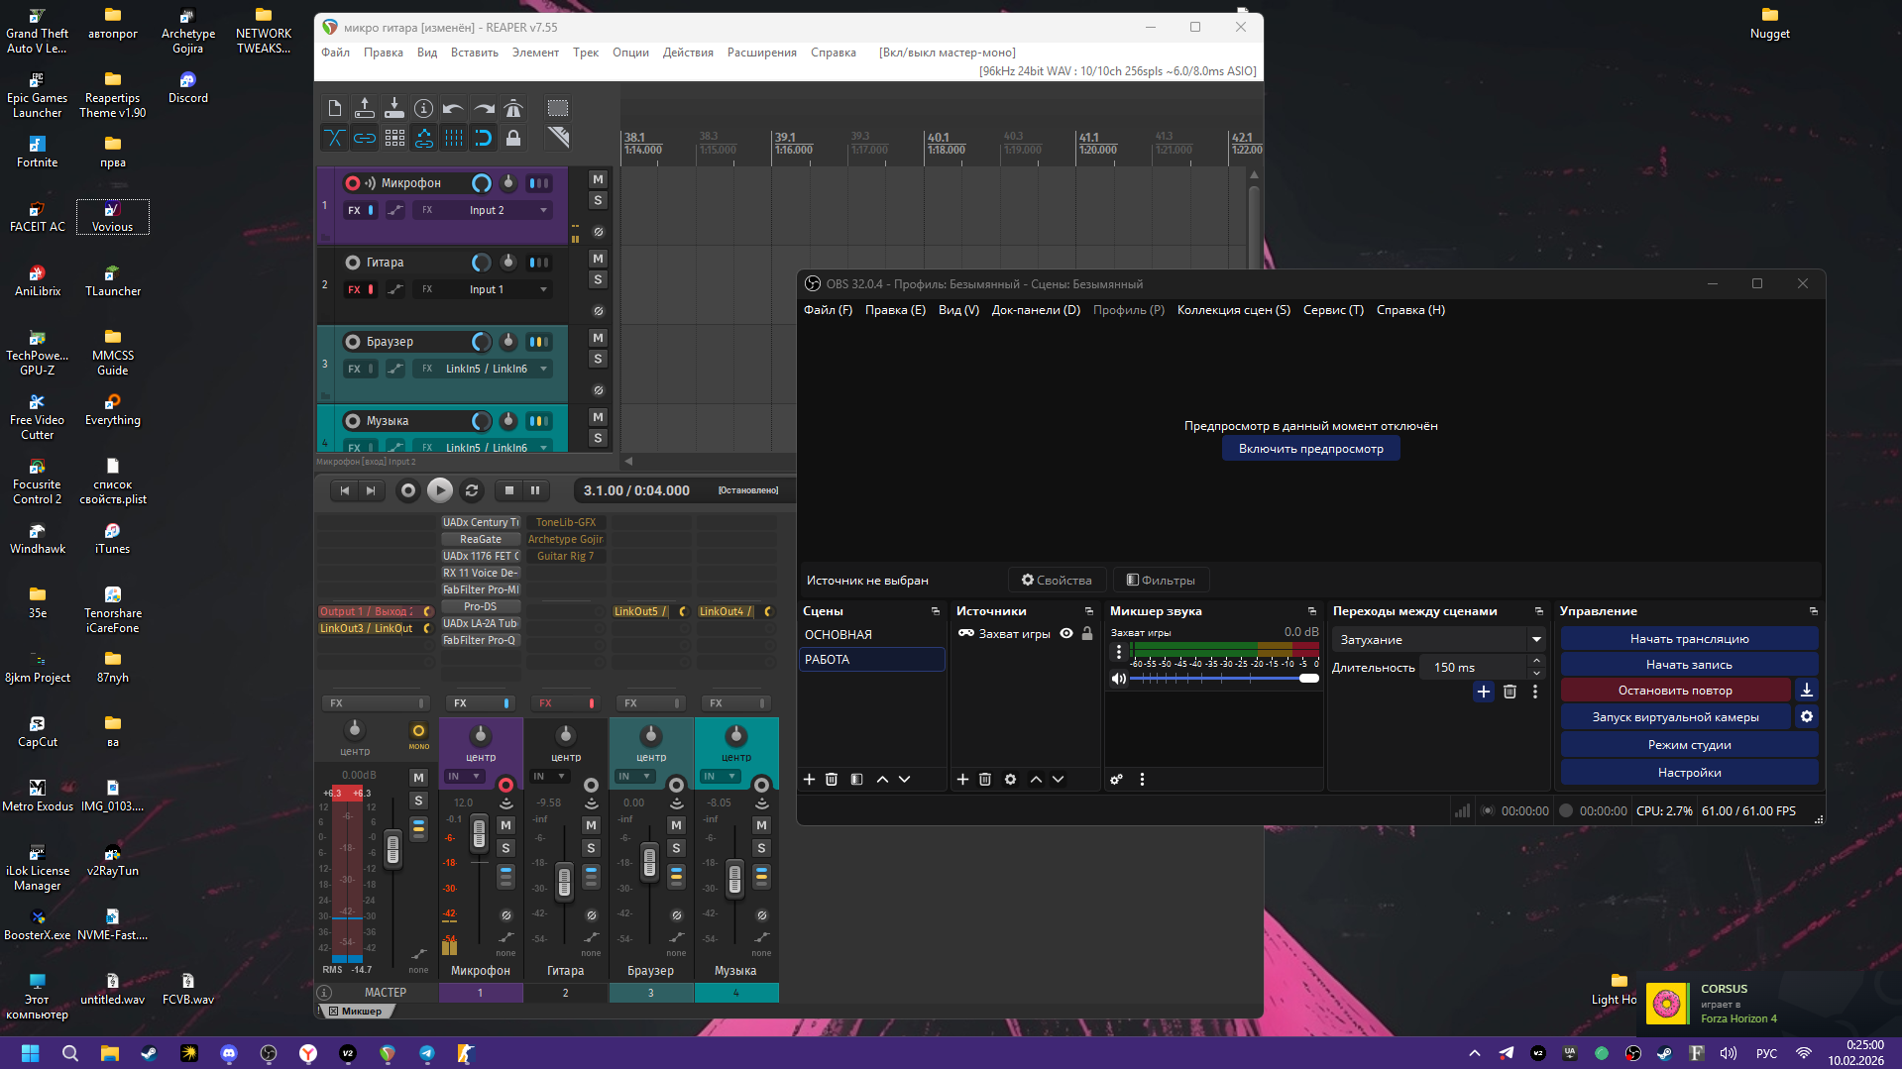The height and width of the screenshot is (1069, 1902).
Task: Open project settings info icon in REAPER
Action: (424, 108)
